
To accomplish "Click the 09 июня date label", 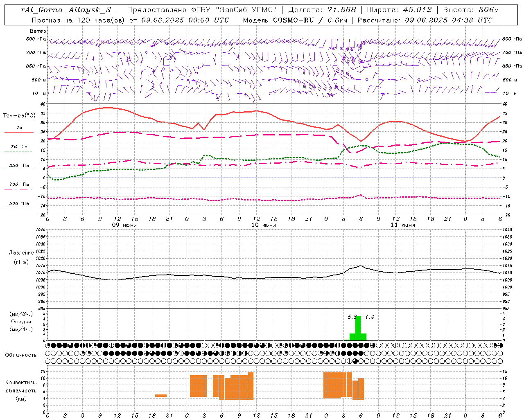I will tap(124, 225).
